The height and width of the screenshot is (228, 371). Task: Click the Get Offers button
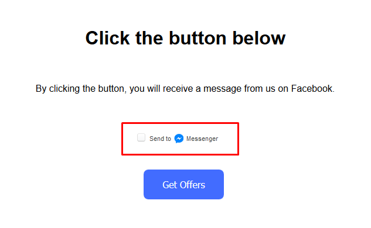183,184
